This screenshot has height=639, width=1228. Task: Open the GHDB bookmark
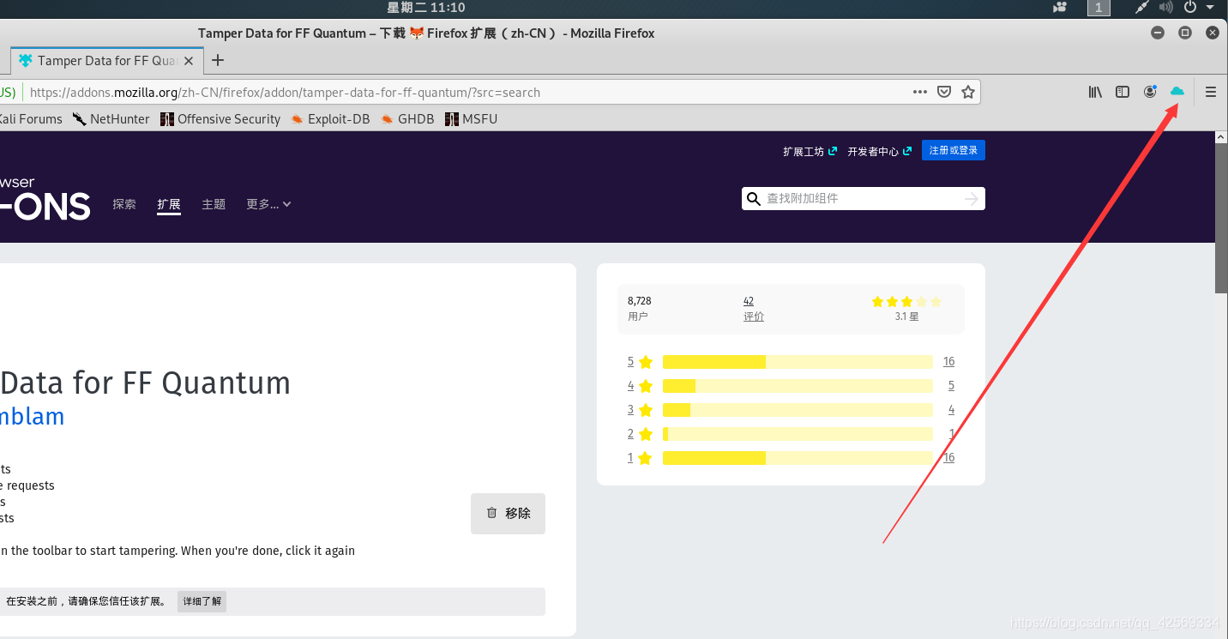pos(408,119)
